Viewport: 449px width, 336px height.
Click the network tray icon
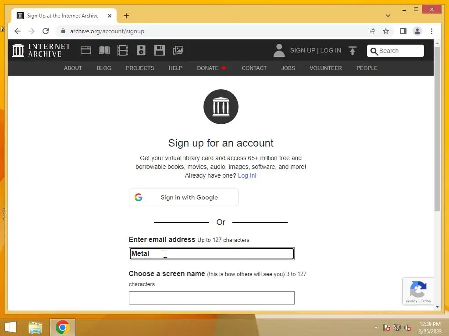[x=397, y=328]
